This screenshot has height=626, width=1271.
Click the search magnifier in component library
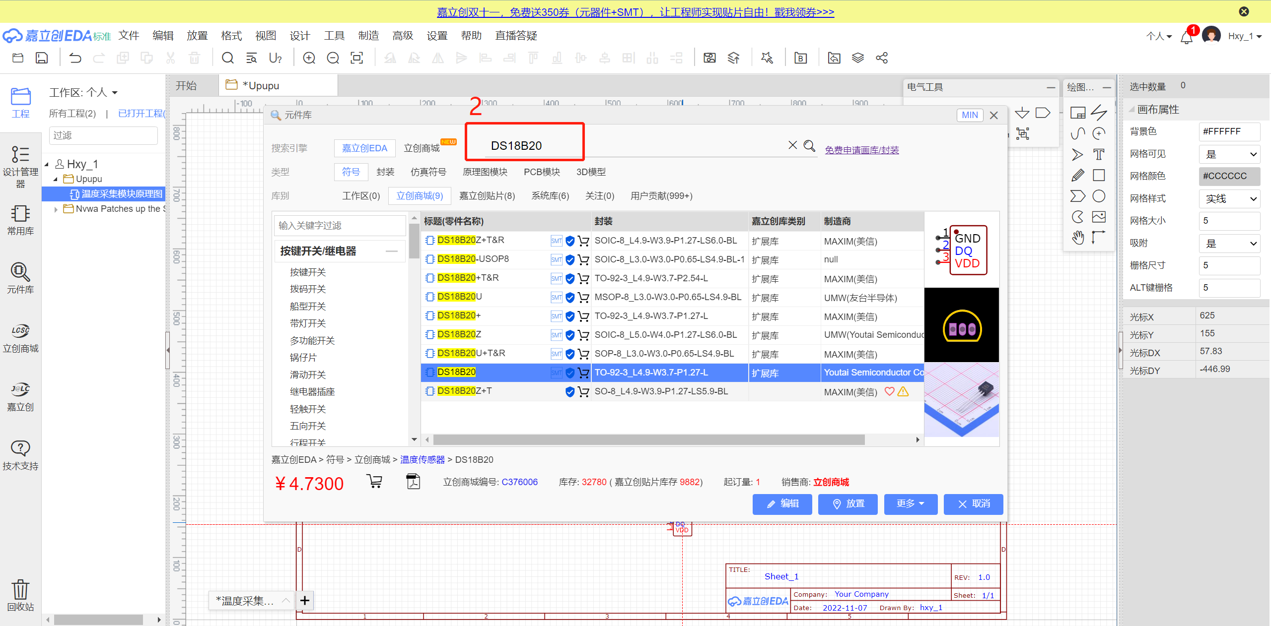(x=809, y=145)
